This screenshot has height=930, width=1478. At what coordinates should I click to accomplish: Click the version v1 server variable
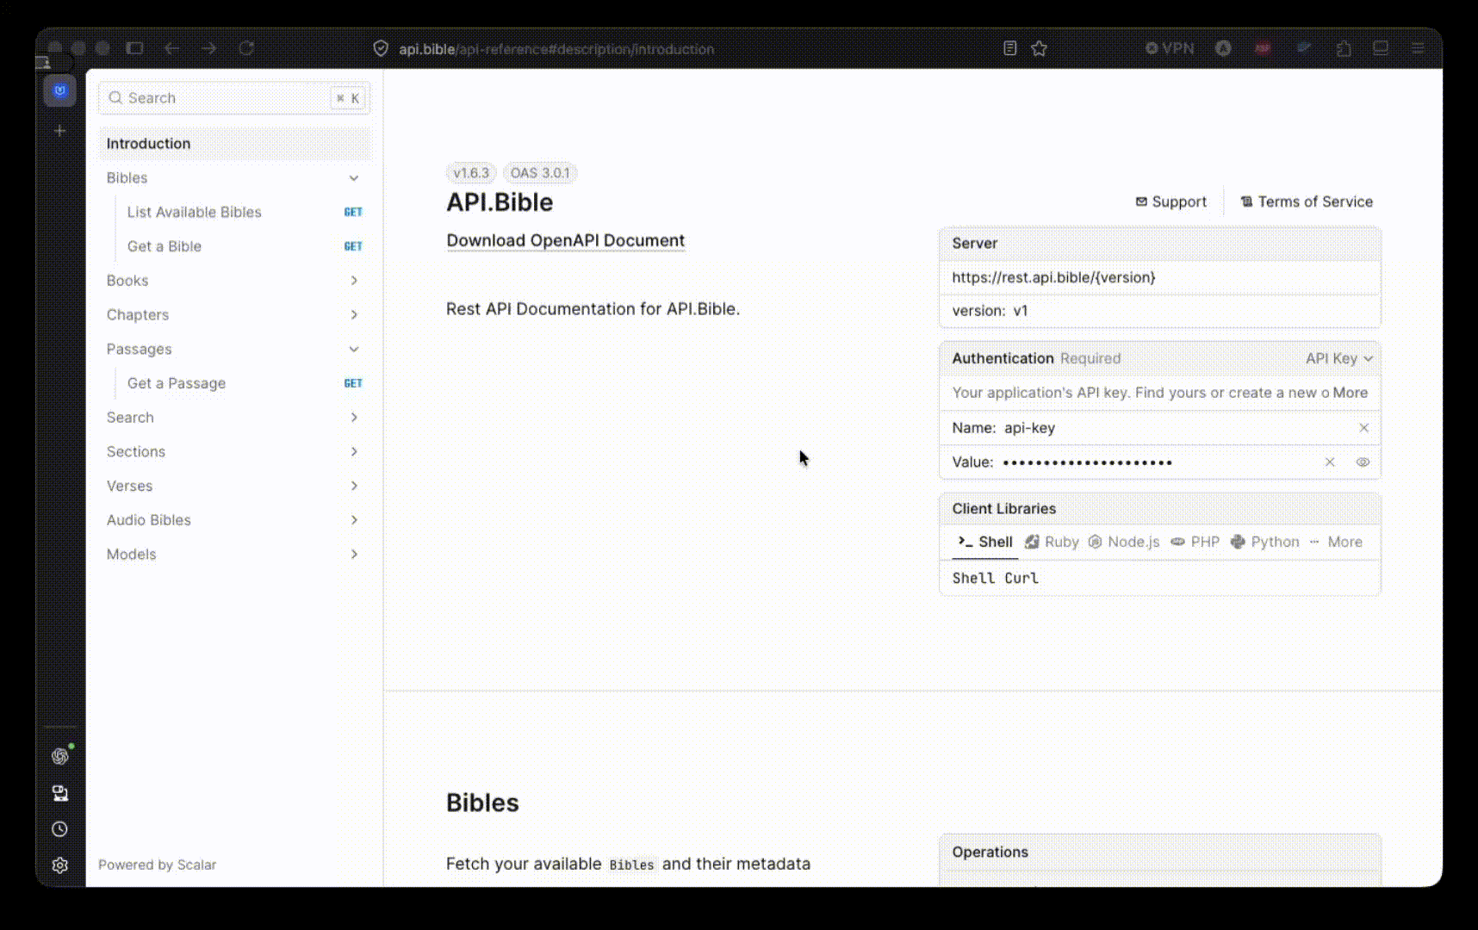(x=990, y=311)
